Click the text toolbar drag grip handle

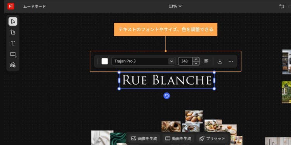point(98,61)
